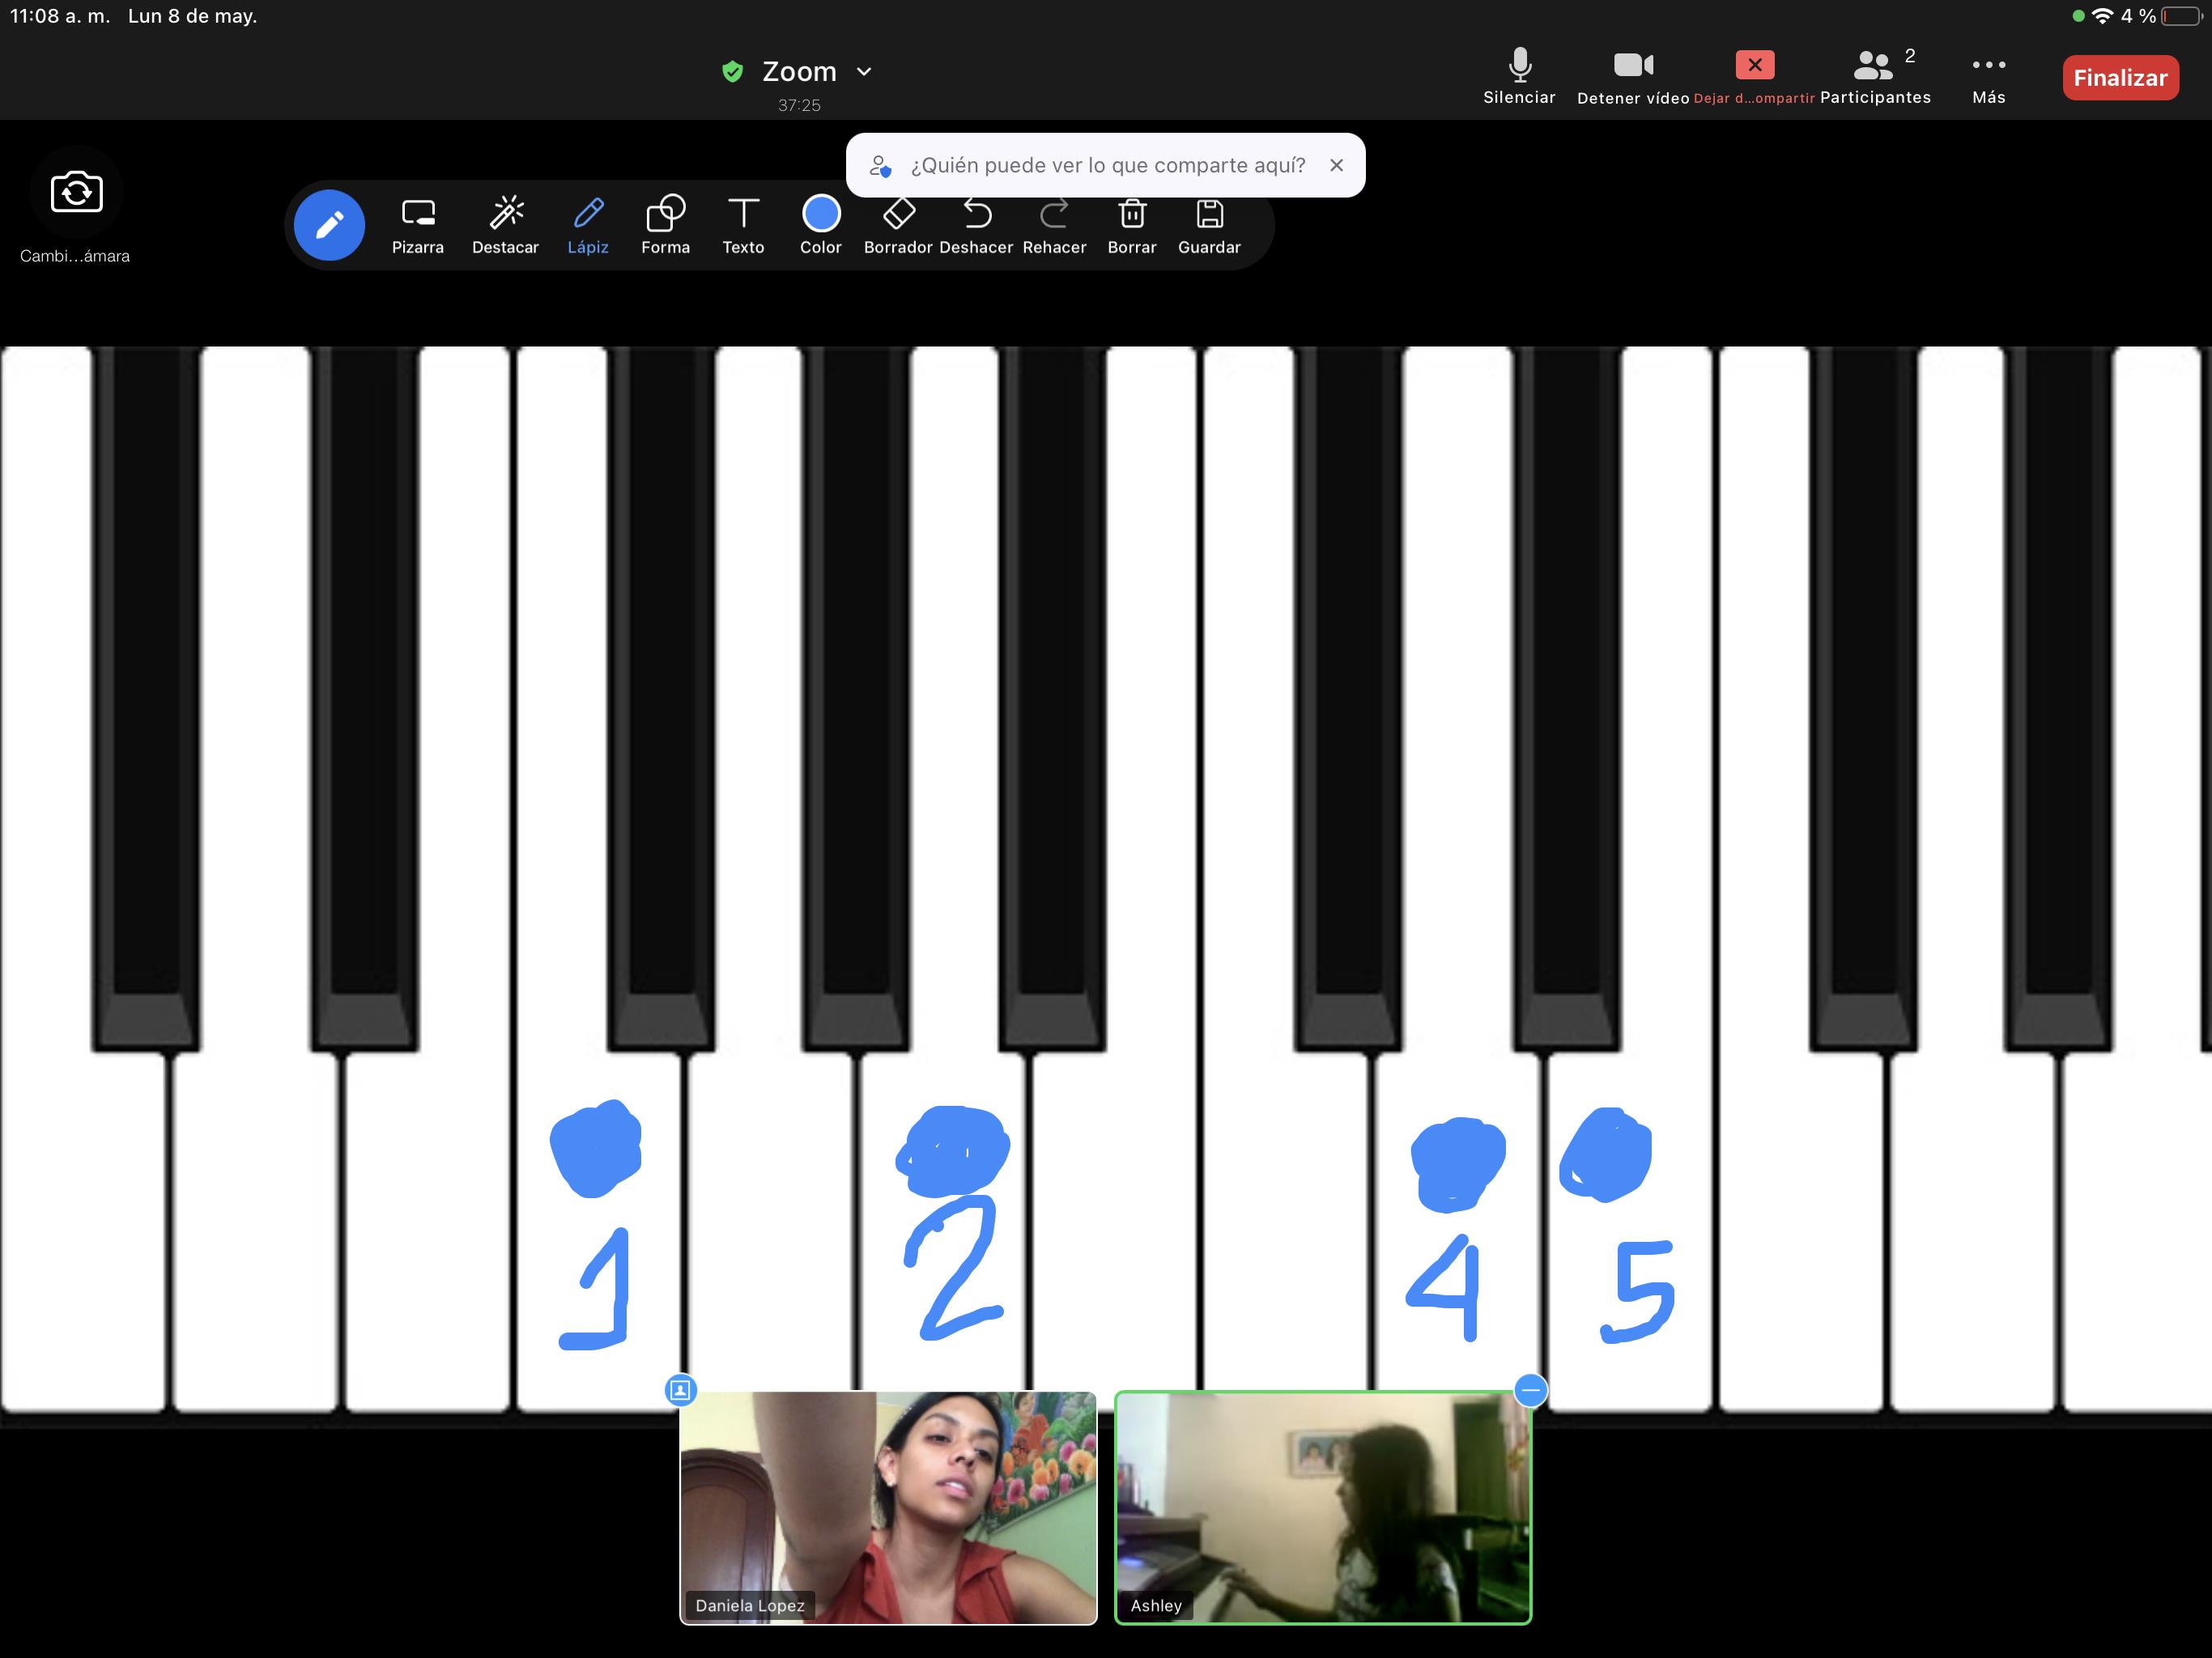Select the Destacar spotlight tool

coord(505,225)
